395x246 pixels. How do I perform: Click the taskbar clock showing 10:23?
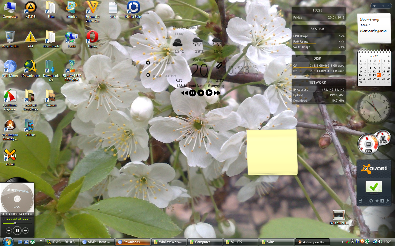click(x=388, y=242)
